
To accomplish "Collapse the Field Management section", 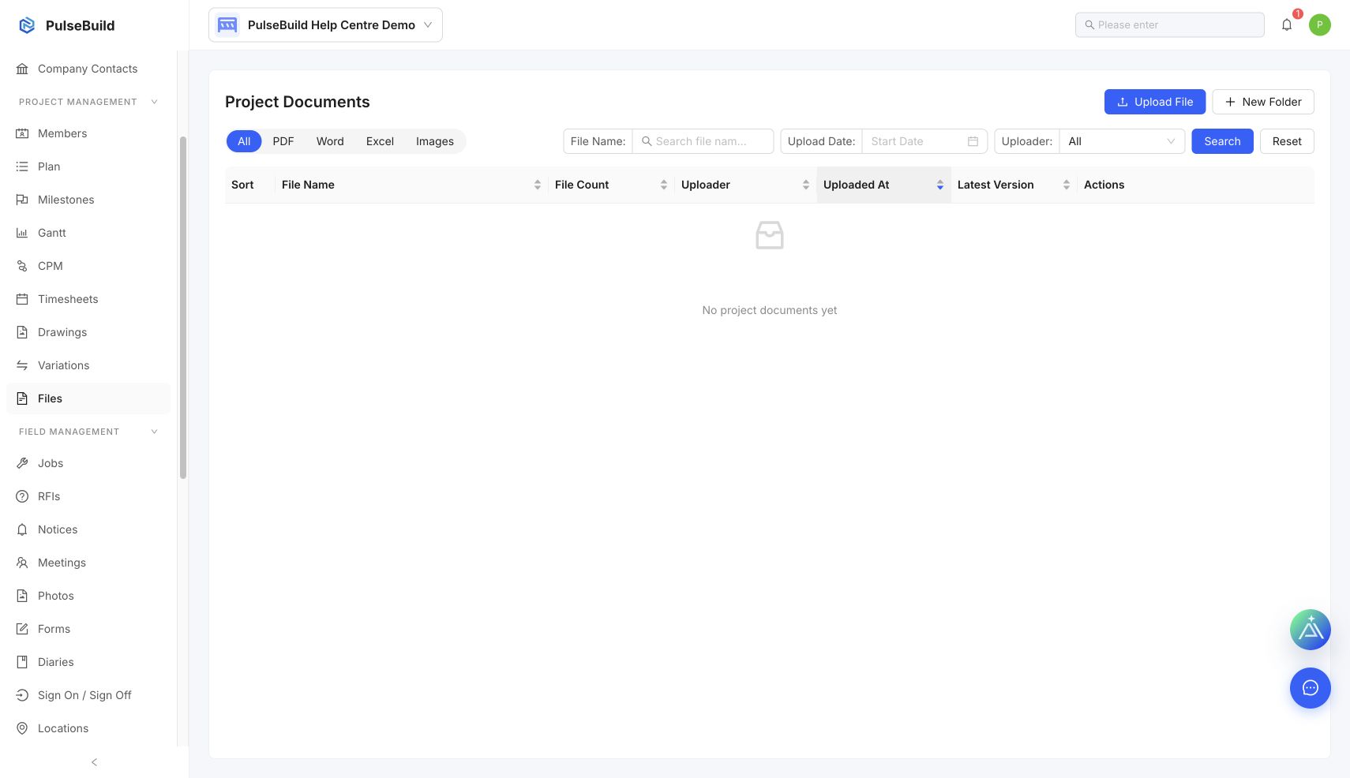I will click(x=154, y=432).
